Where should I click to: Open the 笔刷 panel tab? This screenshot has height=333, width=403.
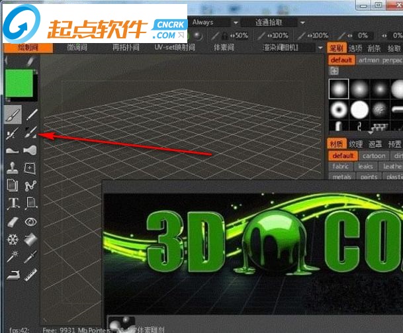pos(337,48)
